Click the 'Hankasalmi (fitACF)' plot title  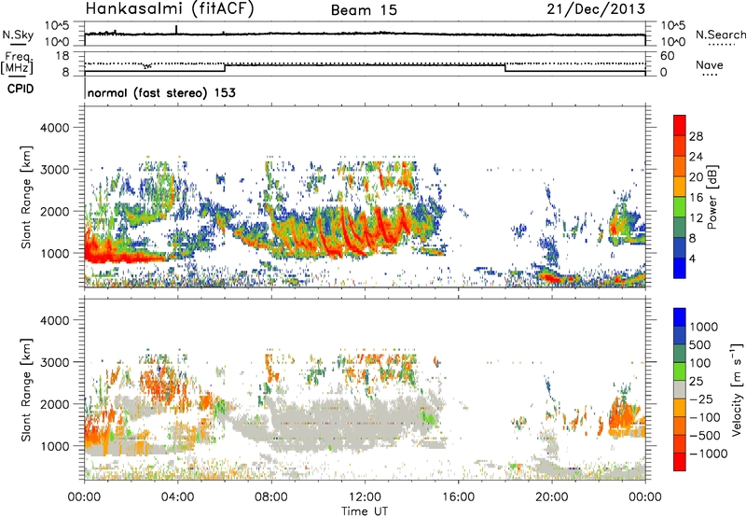(x=169, y=8)
